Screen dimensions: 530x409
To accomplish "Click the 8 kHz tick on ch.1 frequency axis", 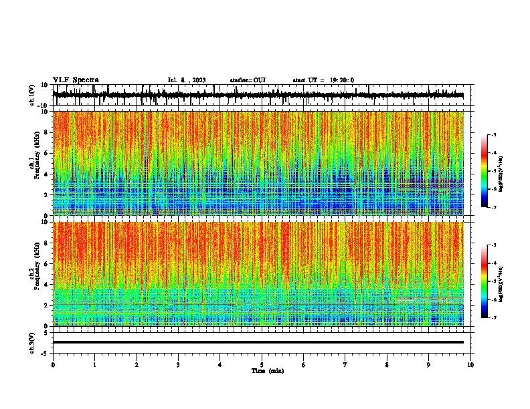I will (x=47, y=132).
